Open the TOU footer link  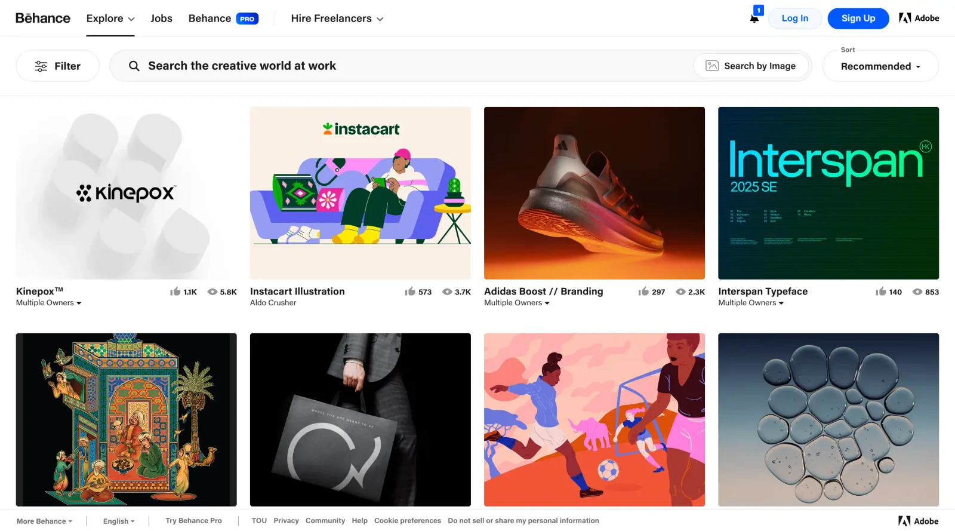[x=259, y=521]
